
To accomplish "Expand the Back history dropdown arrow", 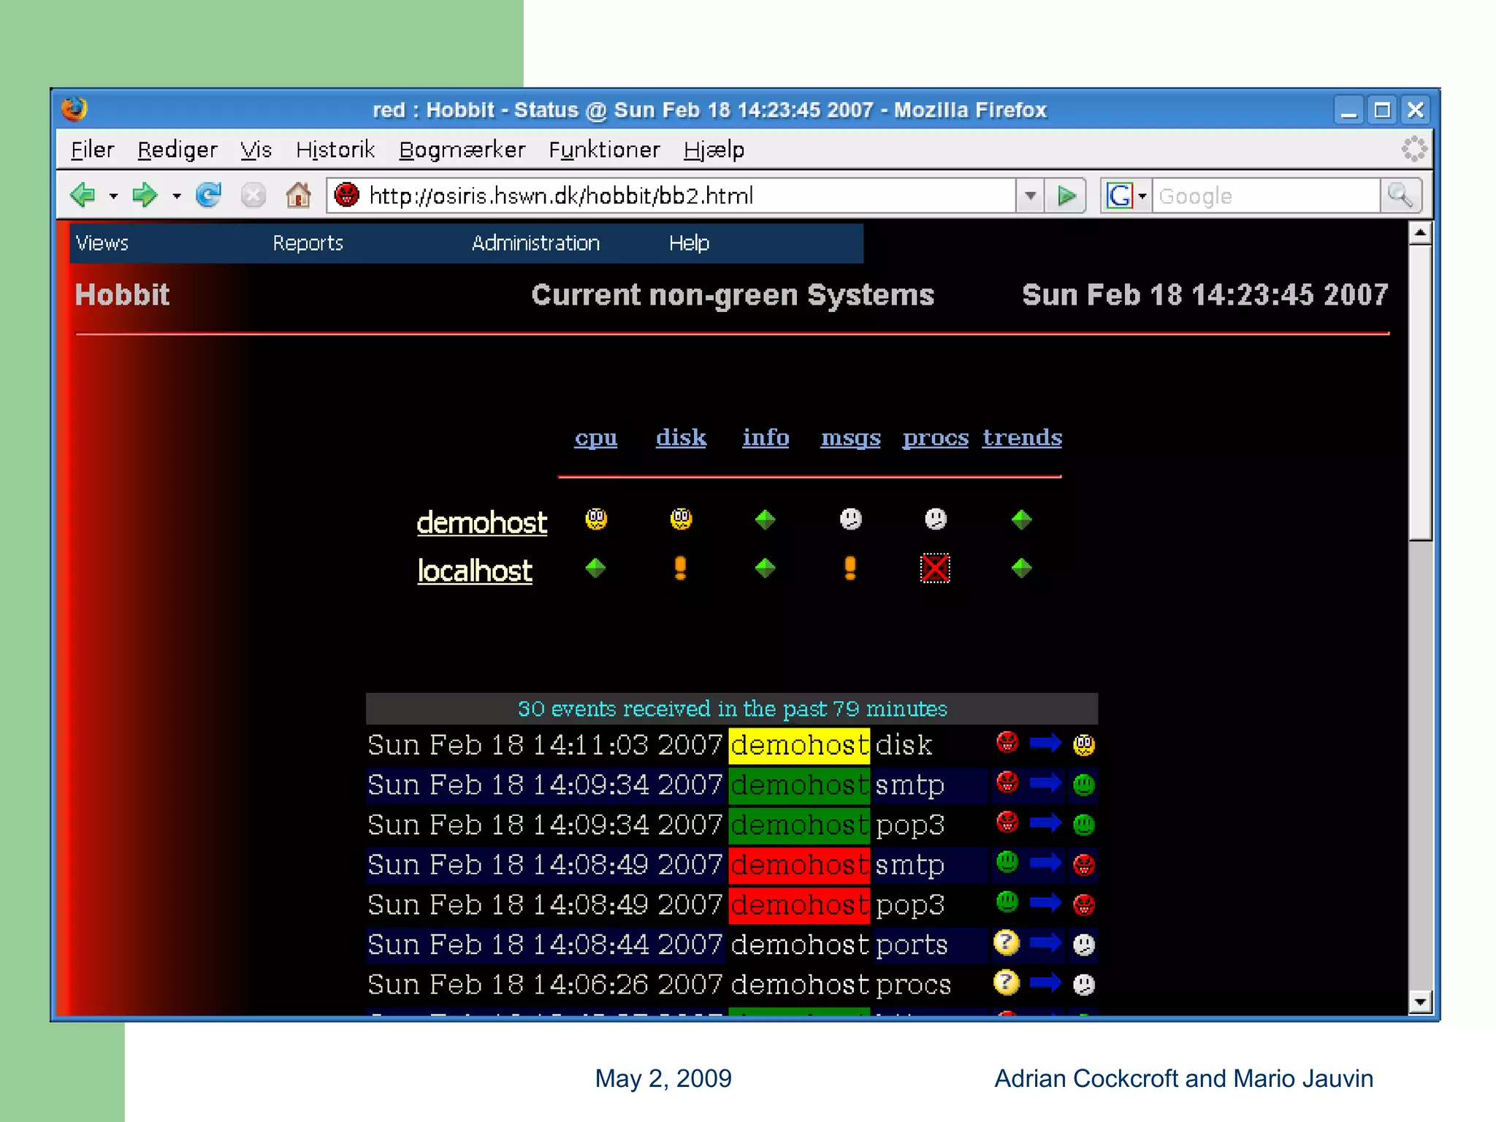I will [113, 196].
